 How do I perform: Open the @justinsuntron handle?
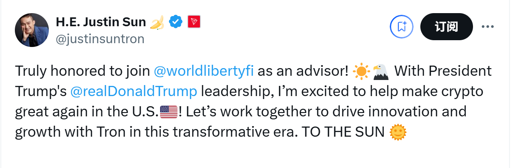pyautogui.click(x=100, y=39)
